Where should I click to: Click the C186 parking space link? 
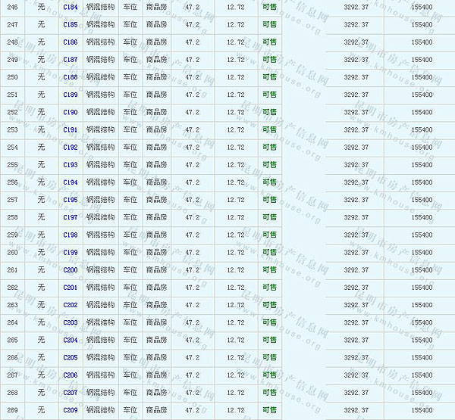pos(70,42)
